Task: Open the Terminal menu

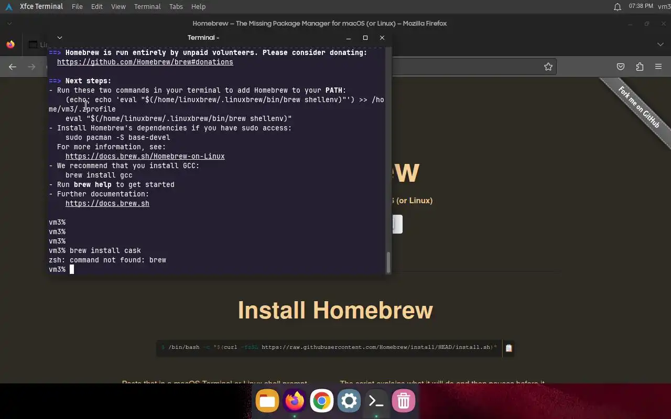Action: tap(147, 7)
